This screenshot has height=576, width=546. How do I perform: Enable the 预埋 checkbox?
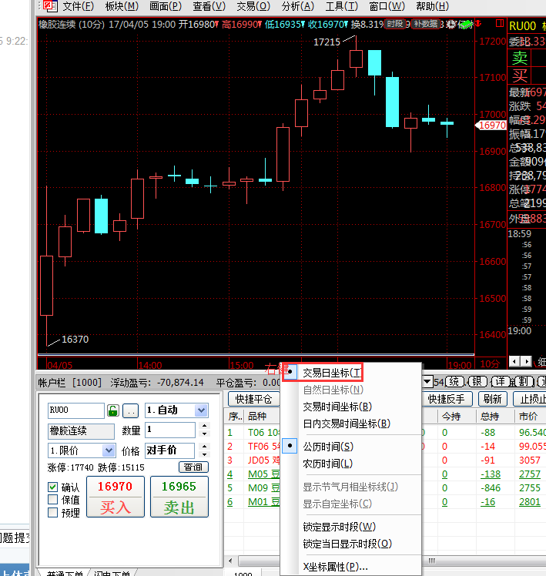point(53,512)
